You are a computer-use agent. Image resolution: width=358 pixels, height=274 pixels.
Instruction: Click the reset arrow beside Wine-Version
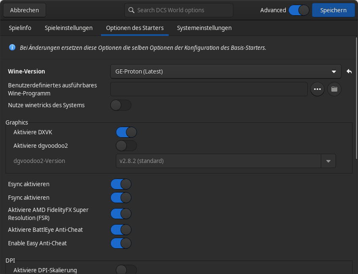[349, 71]
